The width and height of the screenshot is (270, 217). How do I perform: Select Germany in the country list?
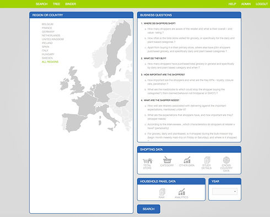coord(48,32)
